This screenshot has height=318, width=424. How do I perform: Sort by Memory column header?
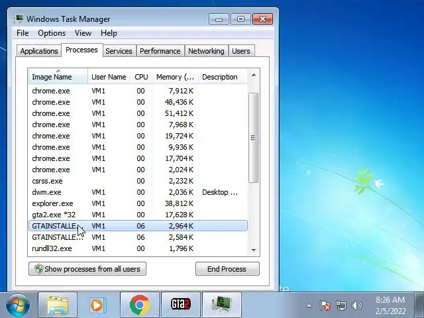(175, 77)
